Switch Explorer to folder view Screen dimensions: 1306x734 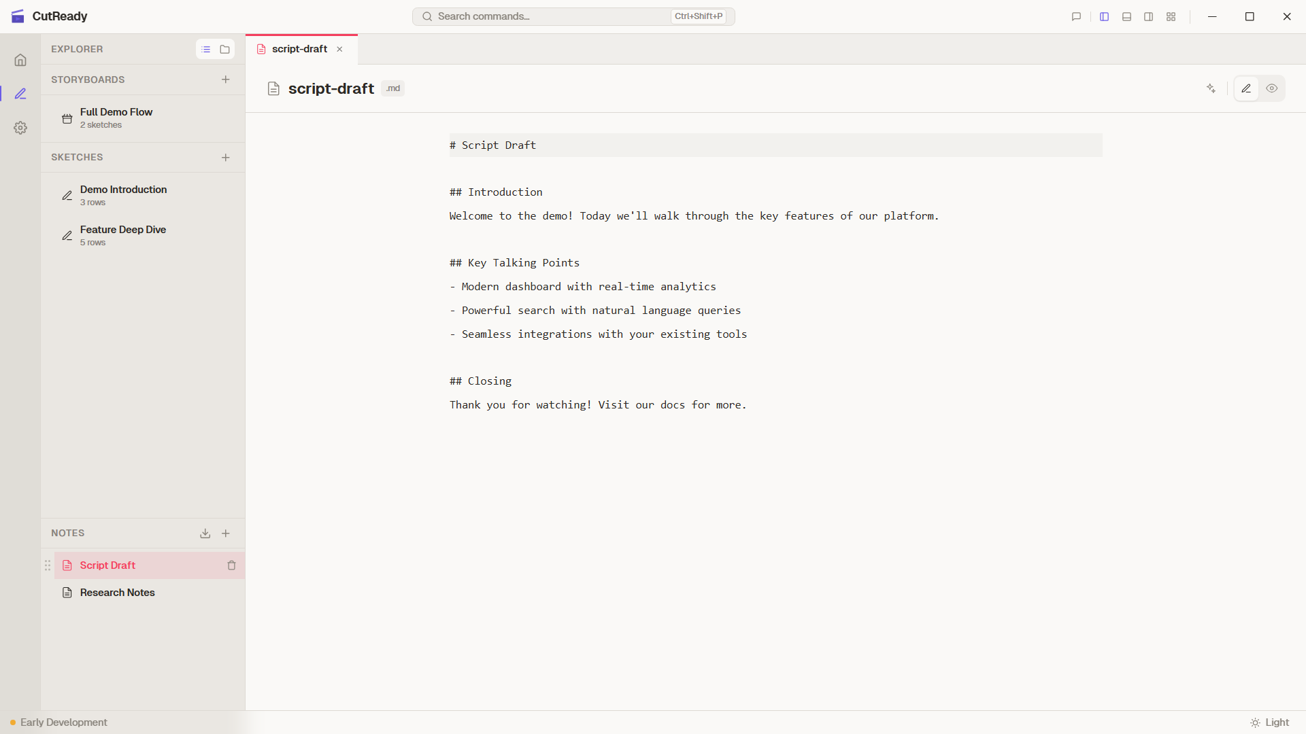(x=224, y=49)
